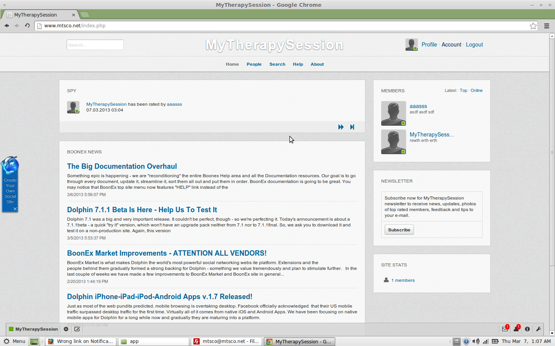
Task: Adjust volume via system tray speaker icon
Action: [476, 341]
